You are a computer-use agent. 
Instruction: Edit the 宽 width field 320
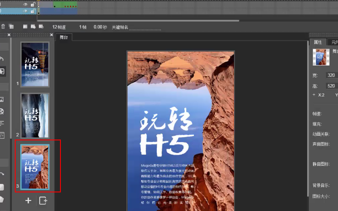(332, 75)
